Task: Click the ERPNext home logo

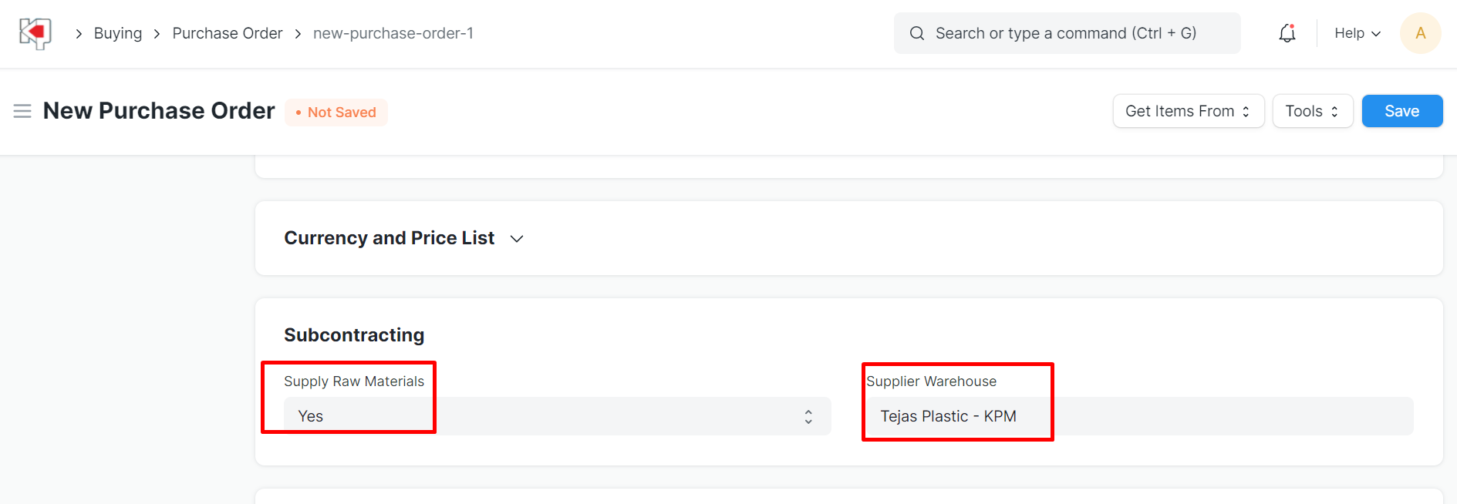Action: (35, 33)
